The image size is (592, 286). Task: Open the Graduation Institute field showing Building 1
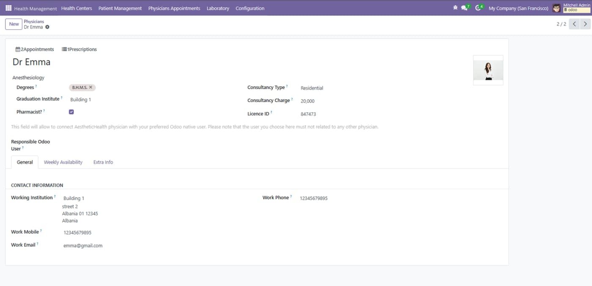tap(81, 100)
